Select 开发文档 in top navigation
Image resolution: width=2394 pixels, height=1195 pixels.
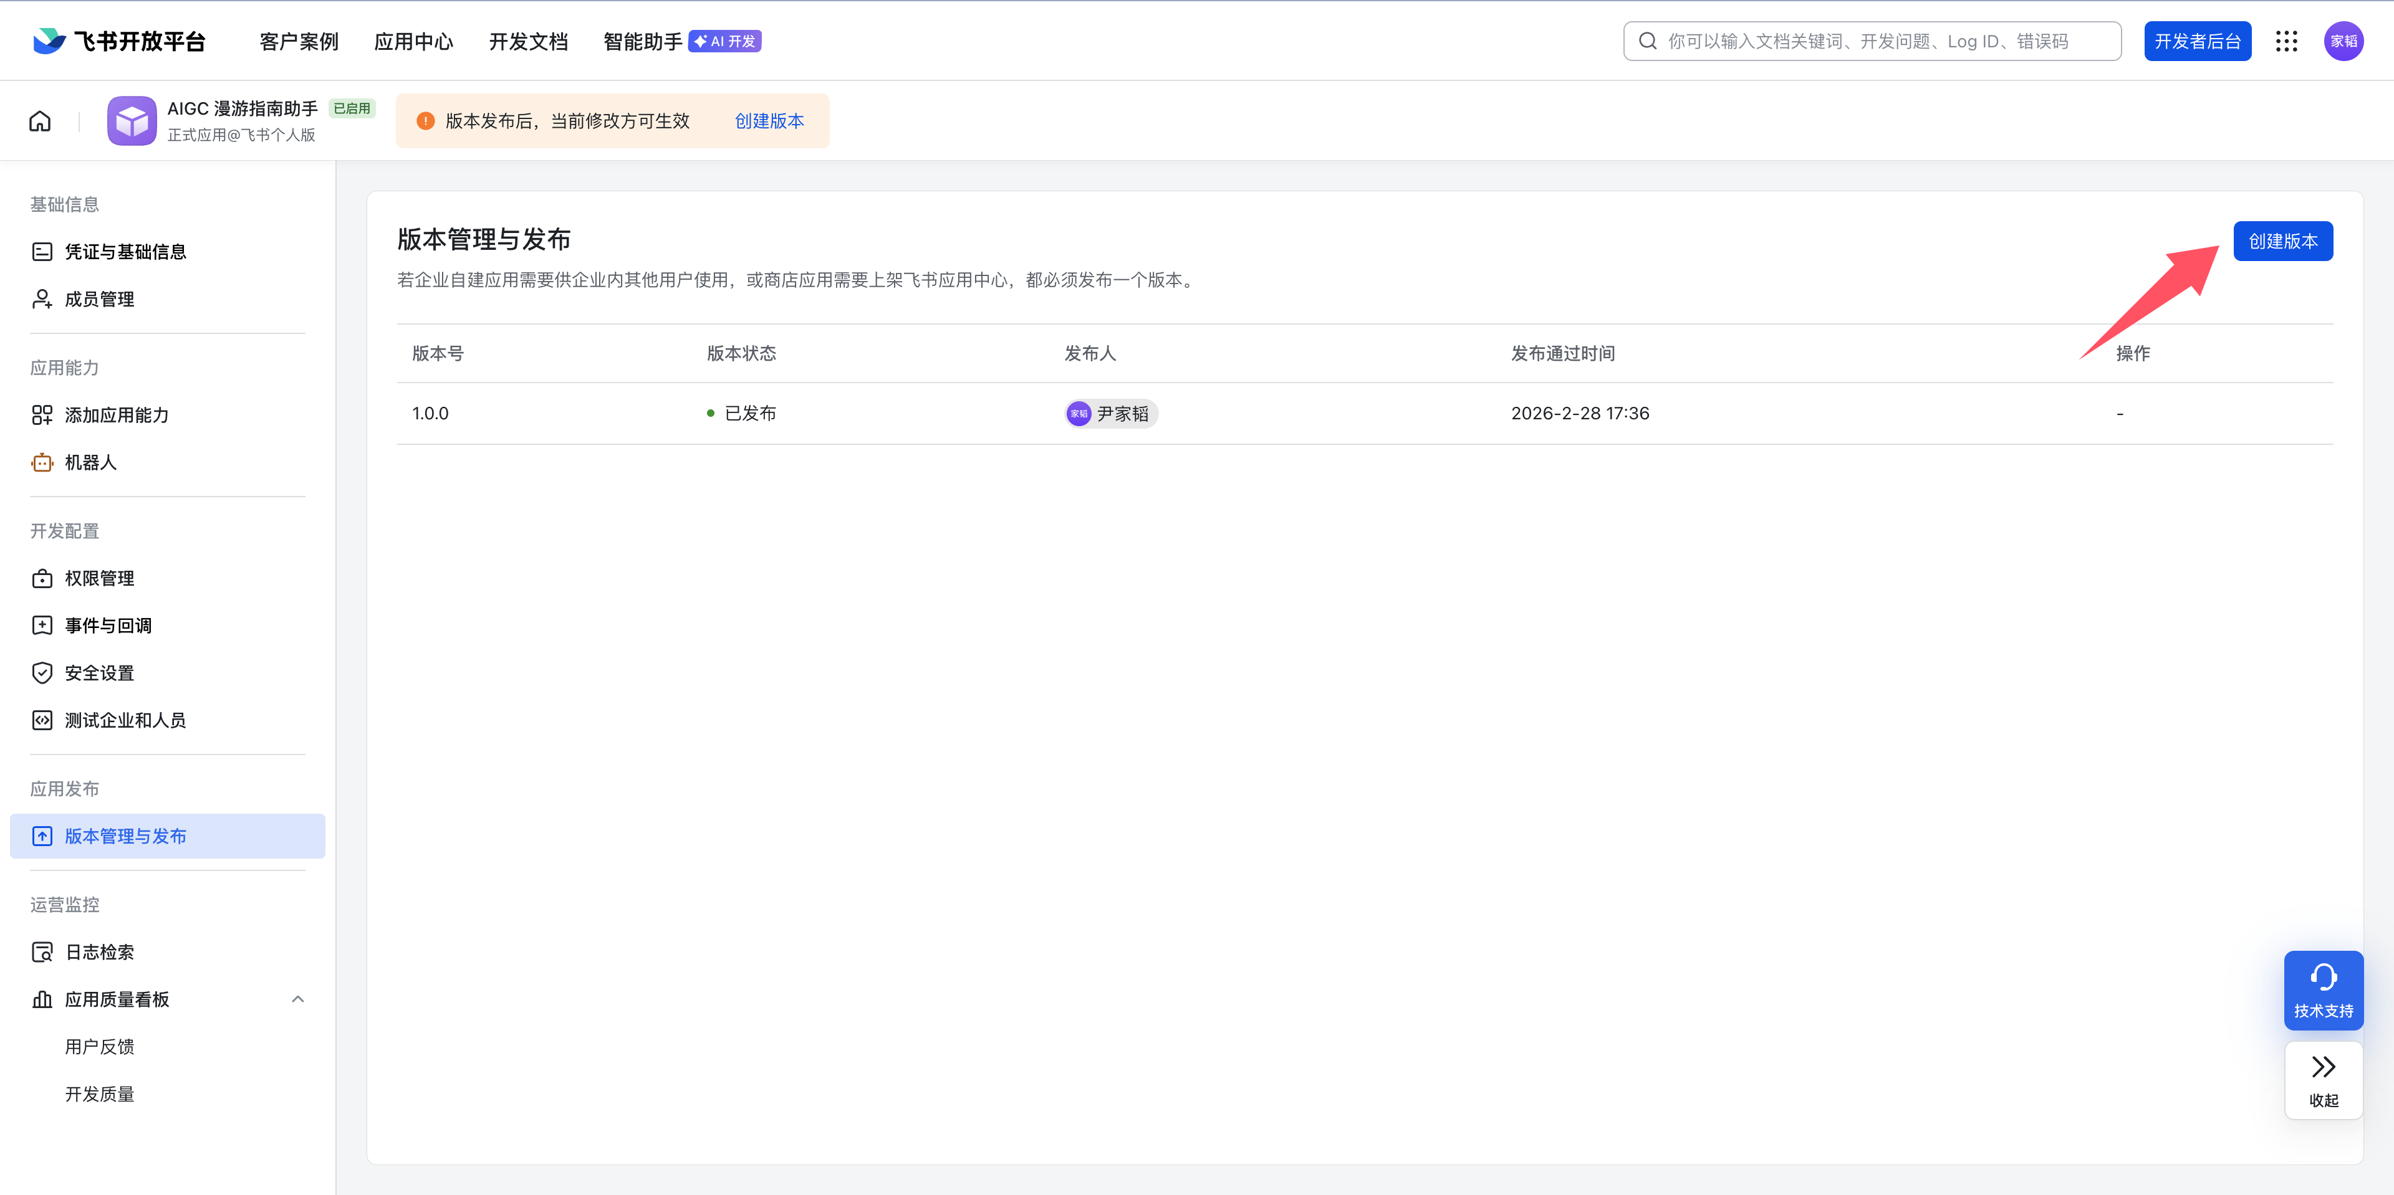(528, 42)
